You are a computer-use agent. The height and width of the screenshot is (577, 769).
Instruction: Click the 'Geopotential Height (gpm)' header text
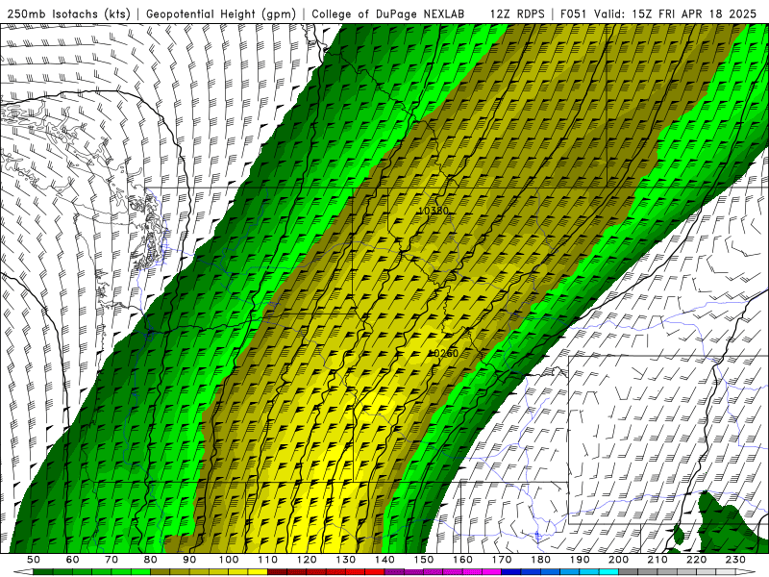pos(221,13)
